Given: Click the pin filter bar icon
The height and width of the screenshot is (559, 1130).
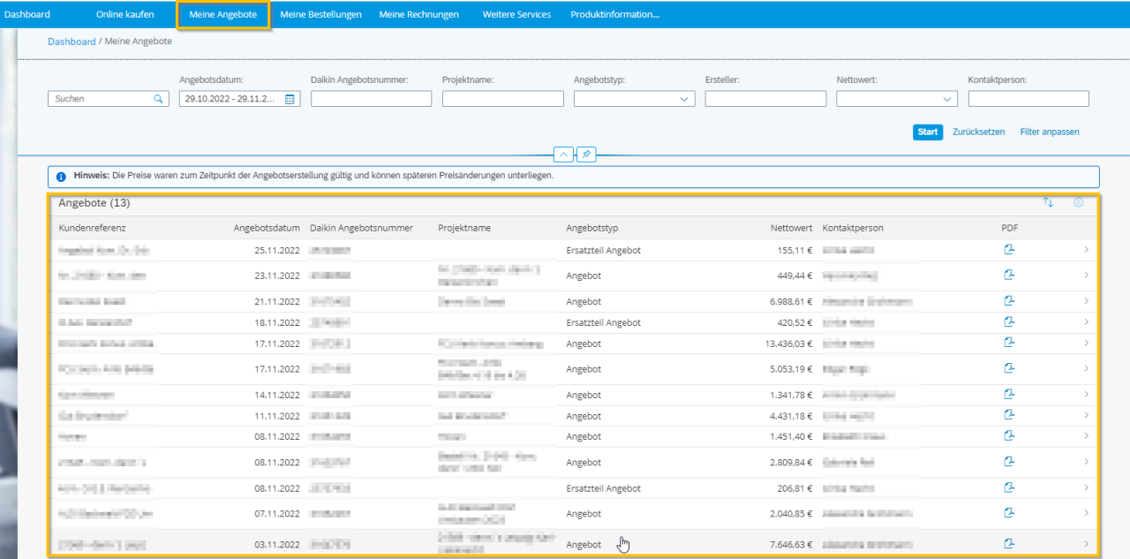Looking at the screenshot, I should [x=586, y=155].
